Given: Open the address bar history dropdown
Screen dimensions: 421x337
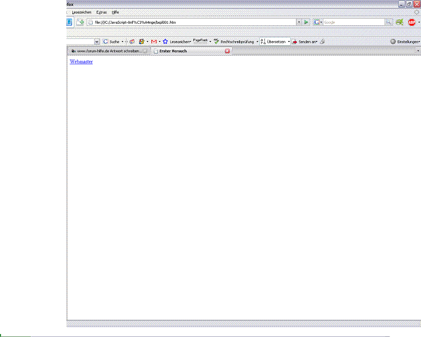Looking at the screenshot, I should 299,22.
